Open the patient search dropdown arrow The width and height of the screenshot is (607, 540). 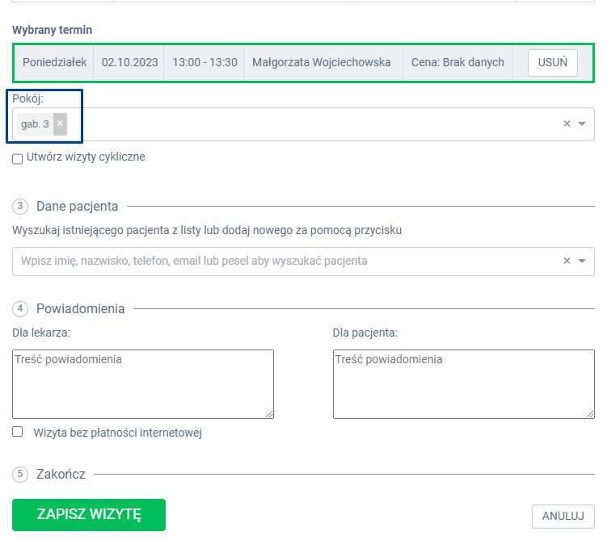click(582, 262)
